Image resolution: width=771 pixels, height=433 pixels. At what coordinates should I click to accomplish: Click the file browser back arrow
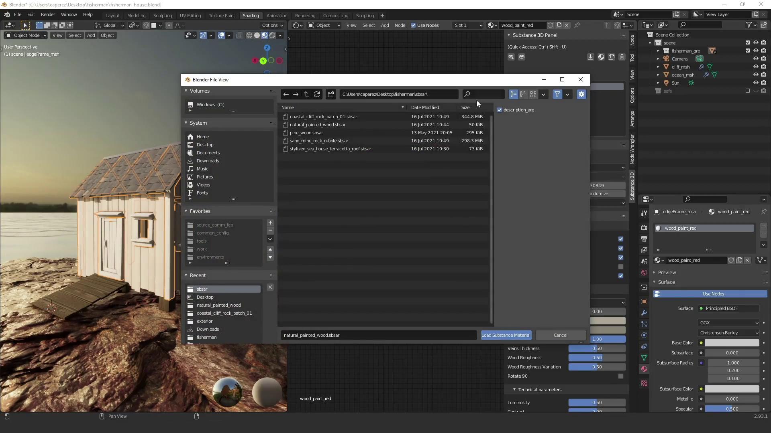point(286,94)
